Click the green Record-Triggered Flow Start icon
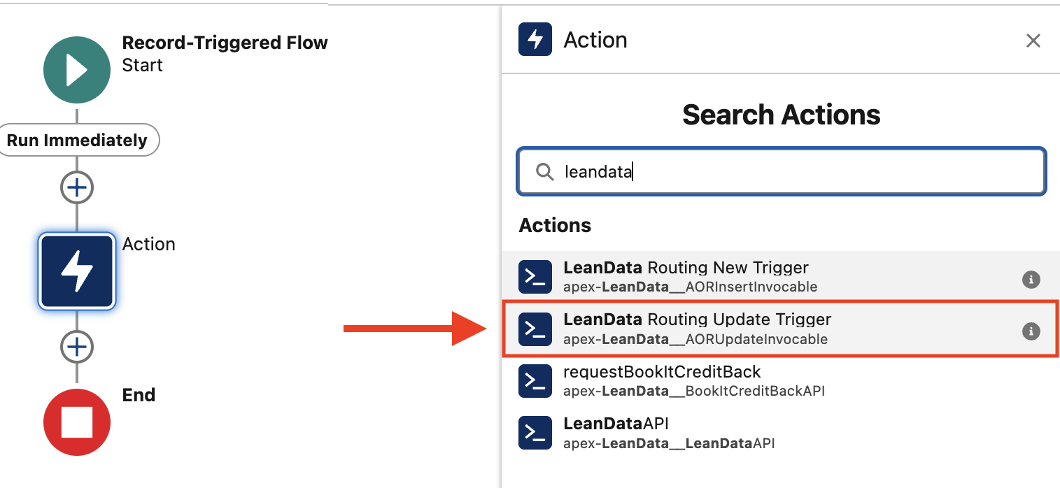Image resolution: width=1060 pixels, height=488 pixels. 77,70
